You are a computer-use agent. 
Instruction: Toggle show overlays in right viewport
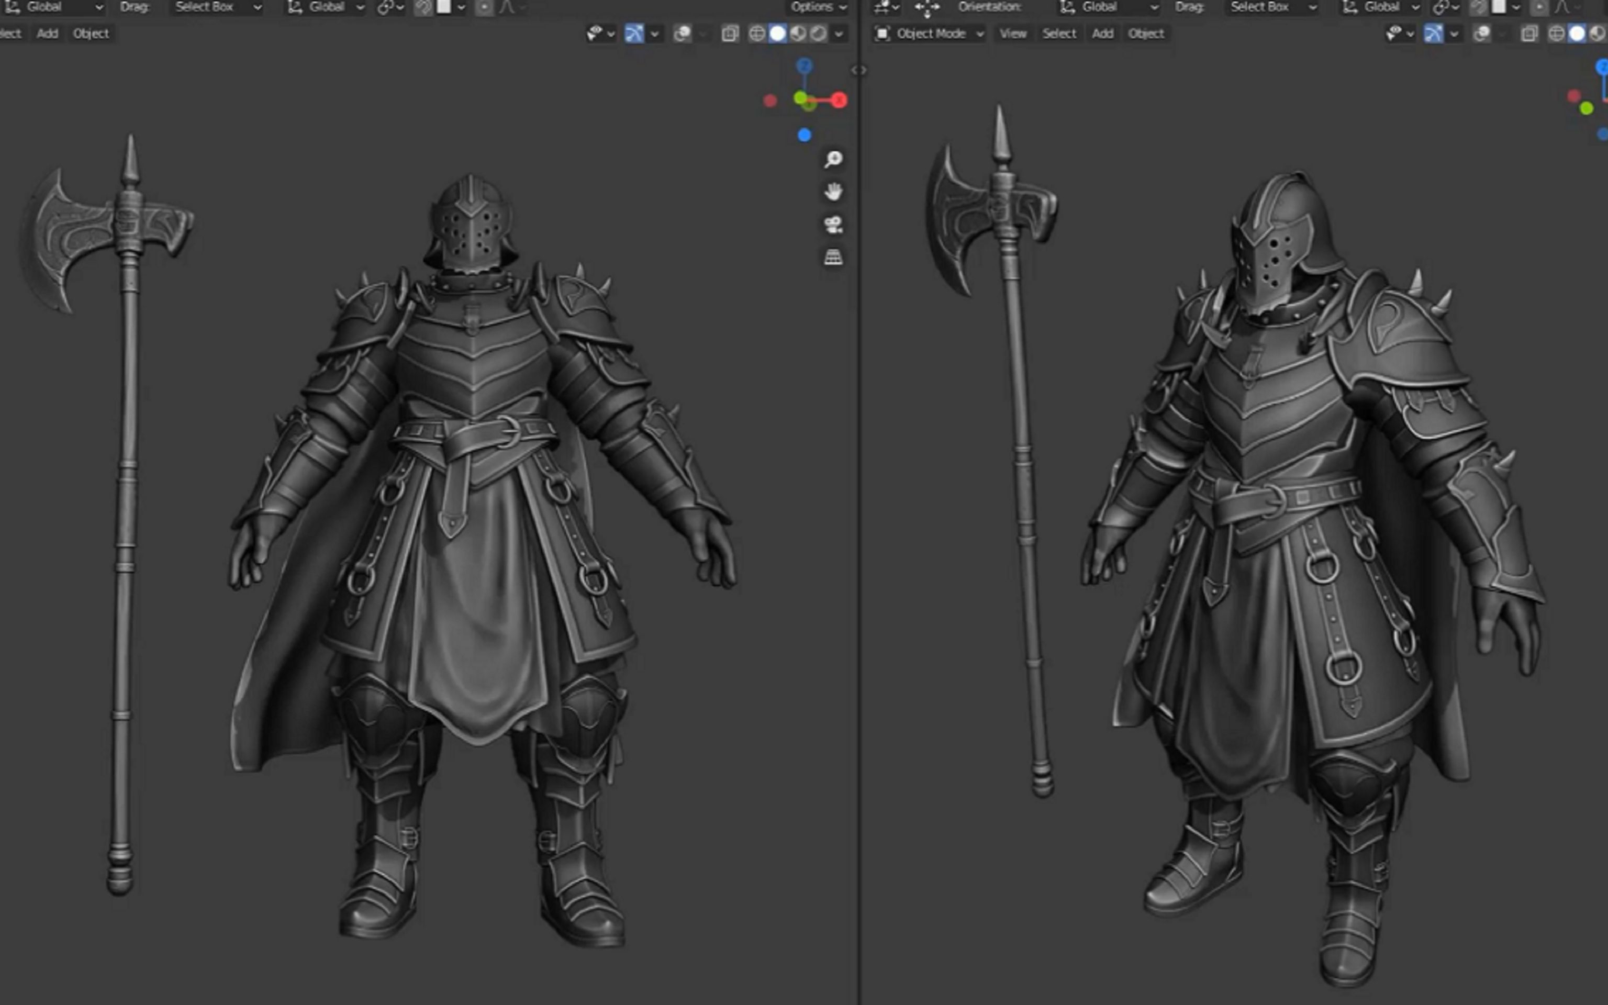click(x=1481, y=34)
